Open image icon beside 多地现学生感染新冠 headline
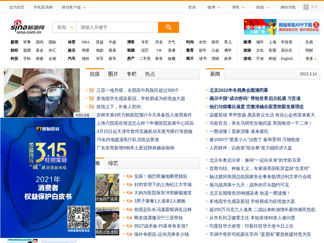The height and width of the screenshot is (243, 324). click(91, 99)
